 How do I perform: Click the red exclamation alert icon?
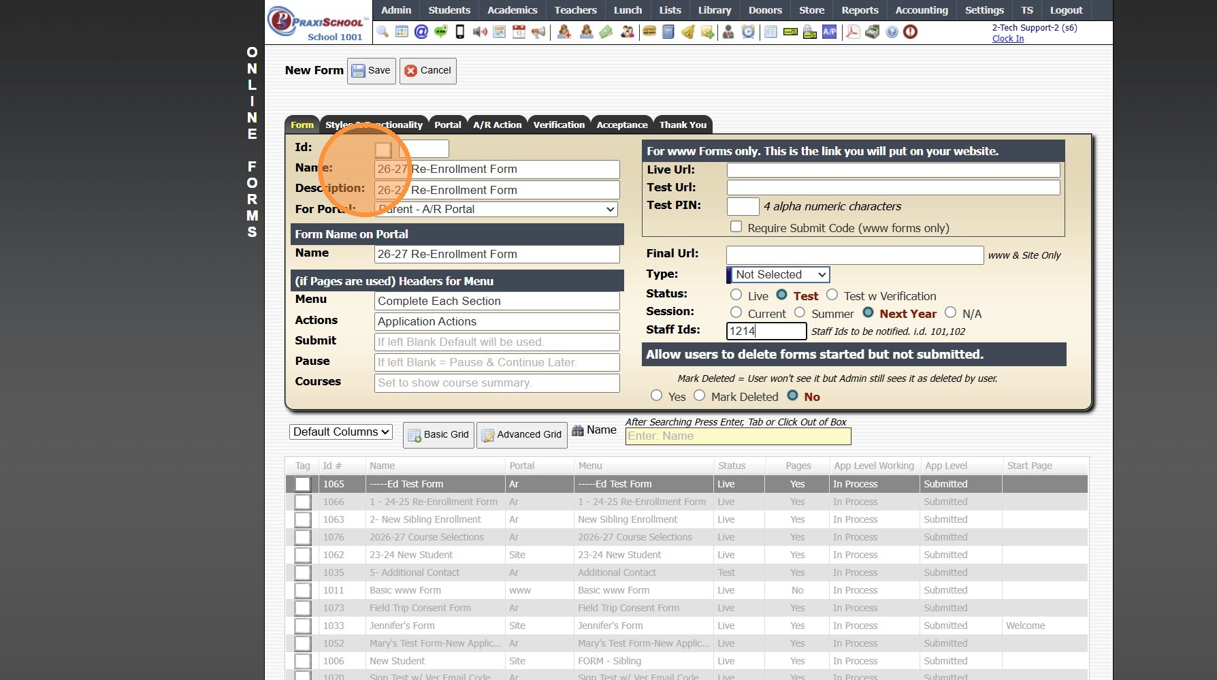coord(911,32)
